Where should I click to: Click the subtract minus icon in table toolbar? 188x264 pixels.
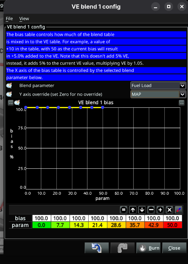151,210
